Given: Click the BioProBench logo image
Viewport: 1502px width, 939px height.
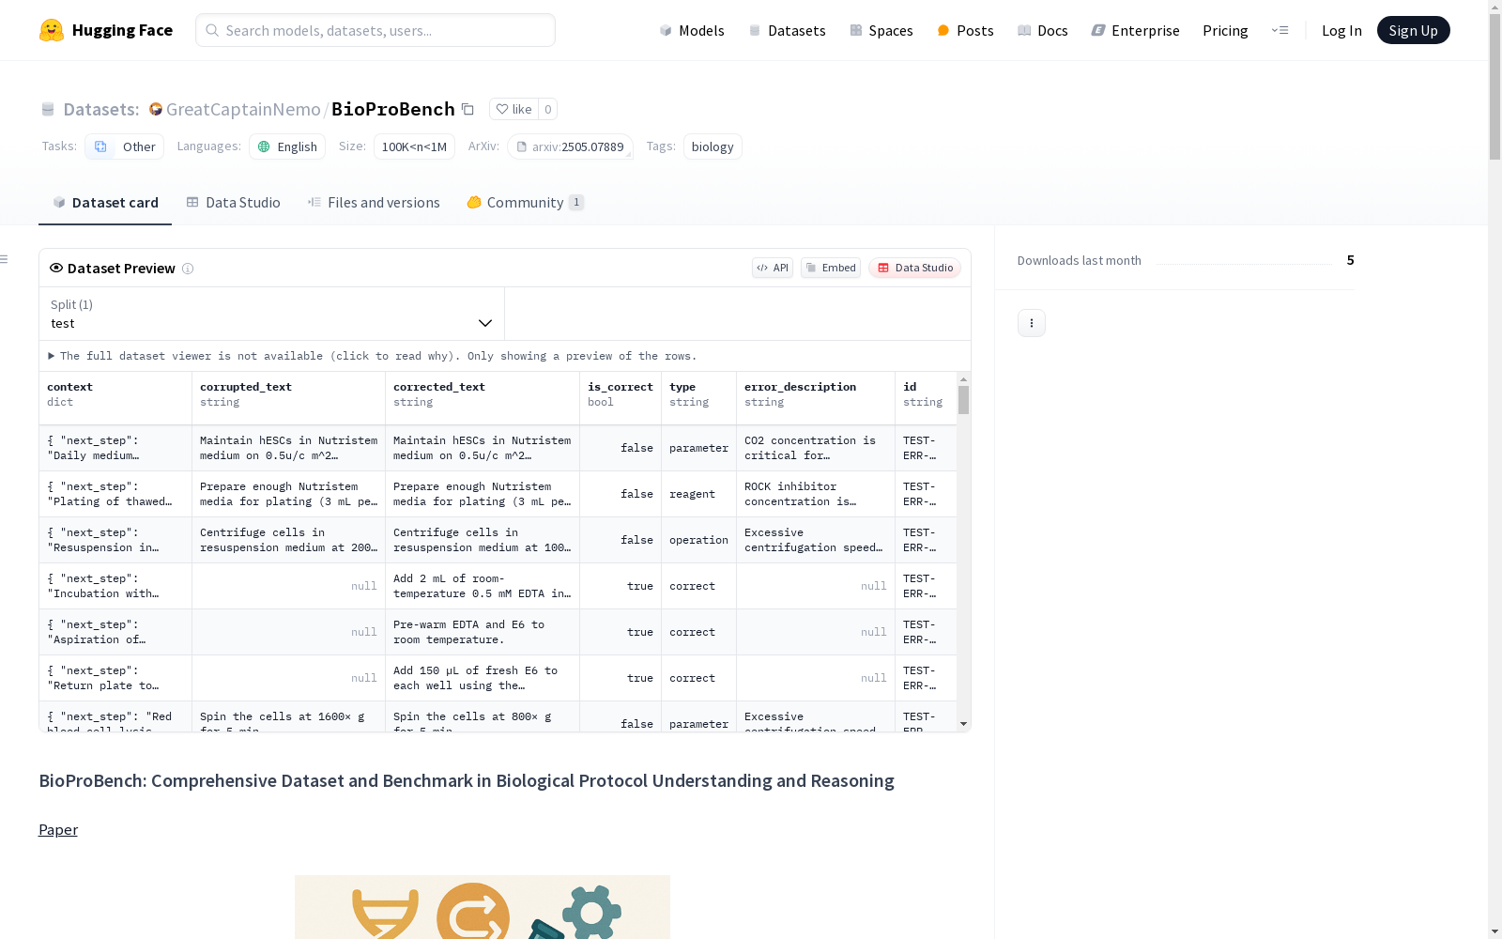Looking at the screenshot, I should click(483, 907).
